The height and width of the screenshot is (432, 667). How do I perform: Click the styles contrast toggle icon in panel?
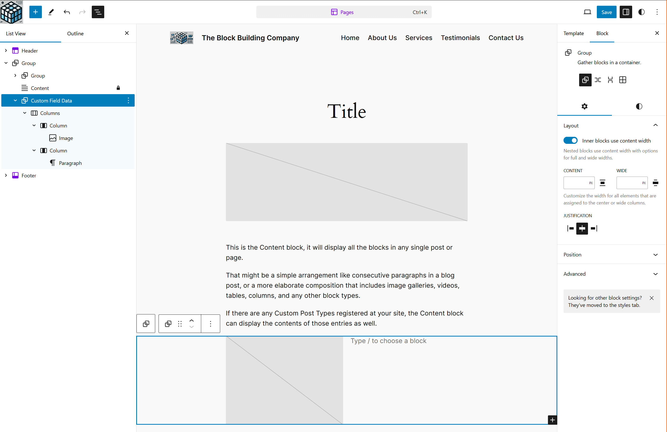[639, 106]
